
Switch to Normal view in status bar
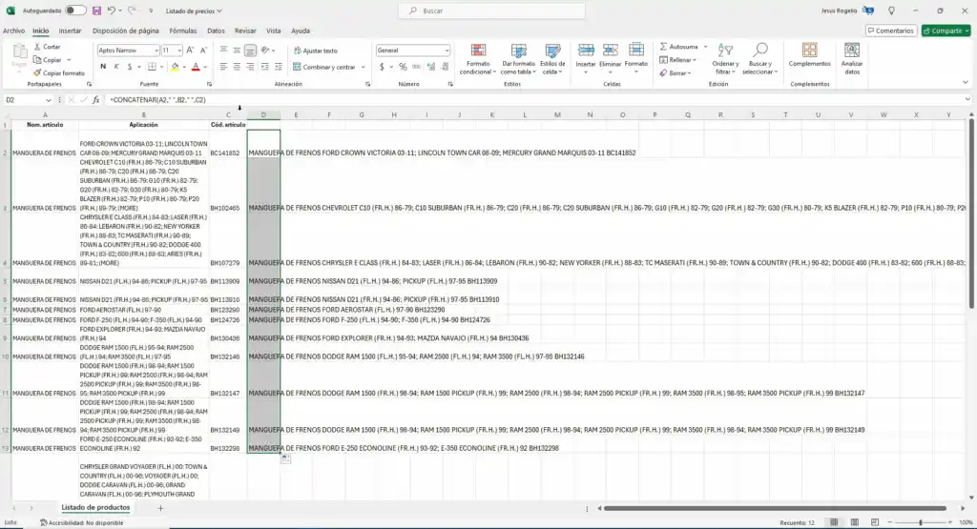(x=834, y=522)
